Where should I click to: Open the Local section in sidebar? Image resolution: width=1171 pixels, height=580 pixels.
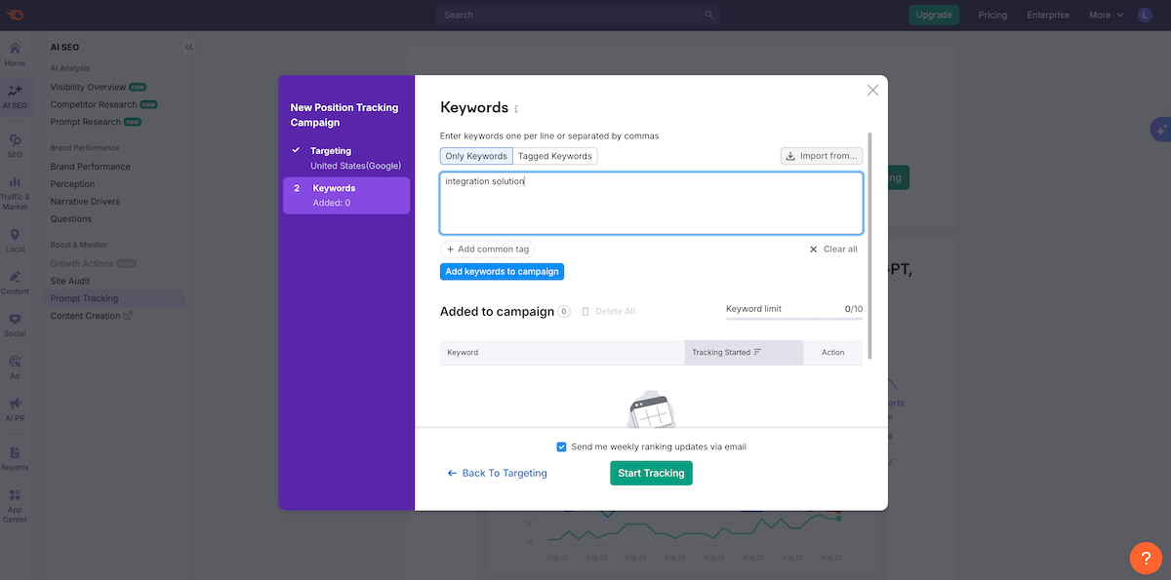(x=16, y=241)
